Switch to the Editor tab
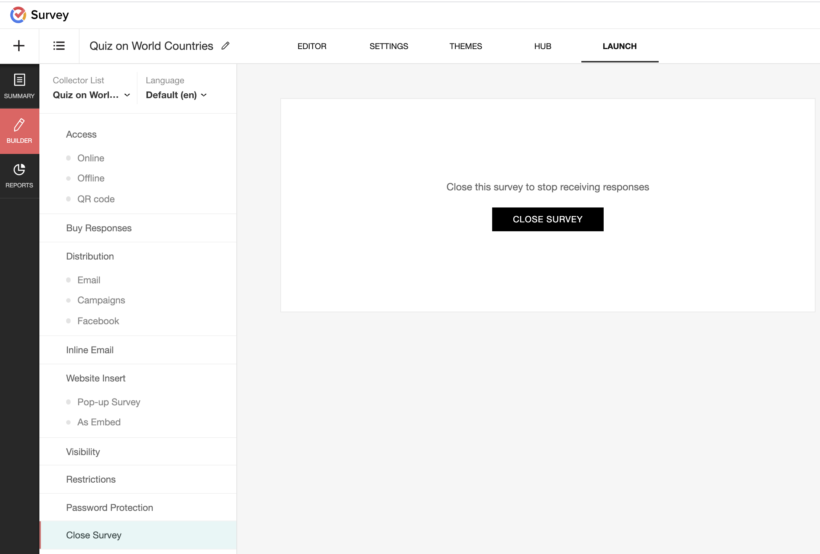 pos(312,46)
